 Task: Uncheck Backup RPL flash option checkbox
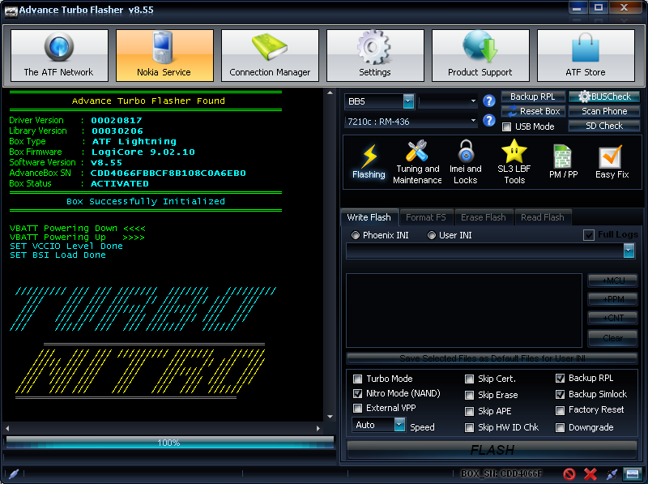tap(560, 378)
